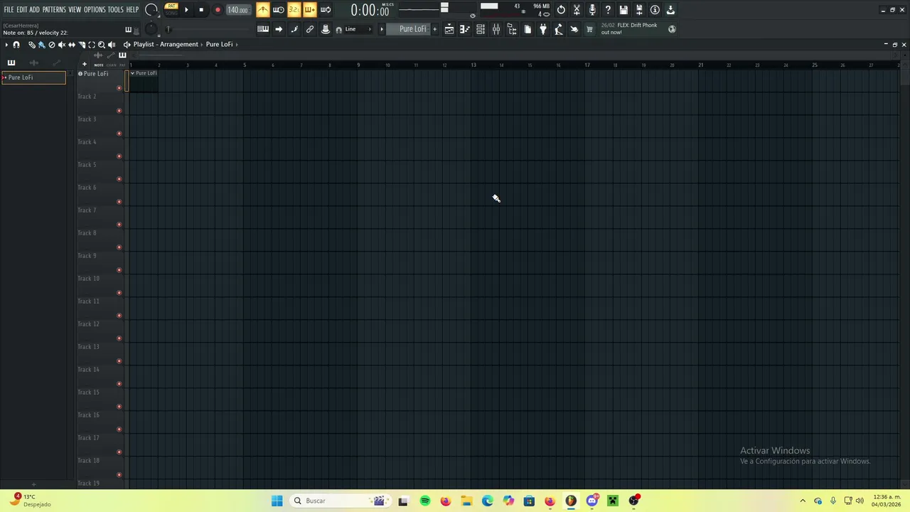Click the microphone one-click recording icon
This screenshot has width=910, height=512.
pyautogui.click(x=592, y=10)
